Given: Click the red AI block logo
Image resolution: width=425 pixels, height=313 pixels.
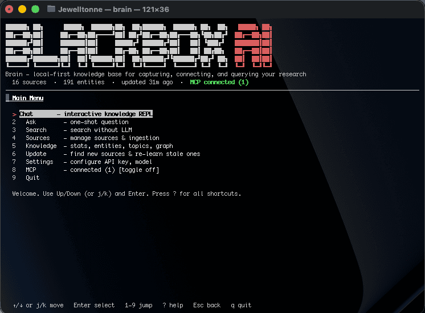Looking at the screenshot, I should (253, 45).
